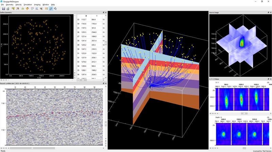This screenshot has height=152, width=272.
Task: Close the Record untitled.dat panel
Action: click(x=106, y=83)
